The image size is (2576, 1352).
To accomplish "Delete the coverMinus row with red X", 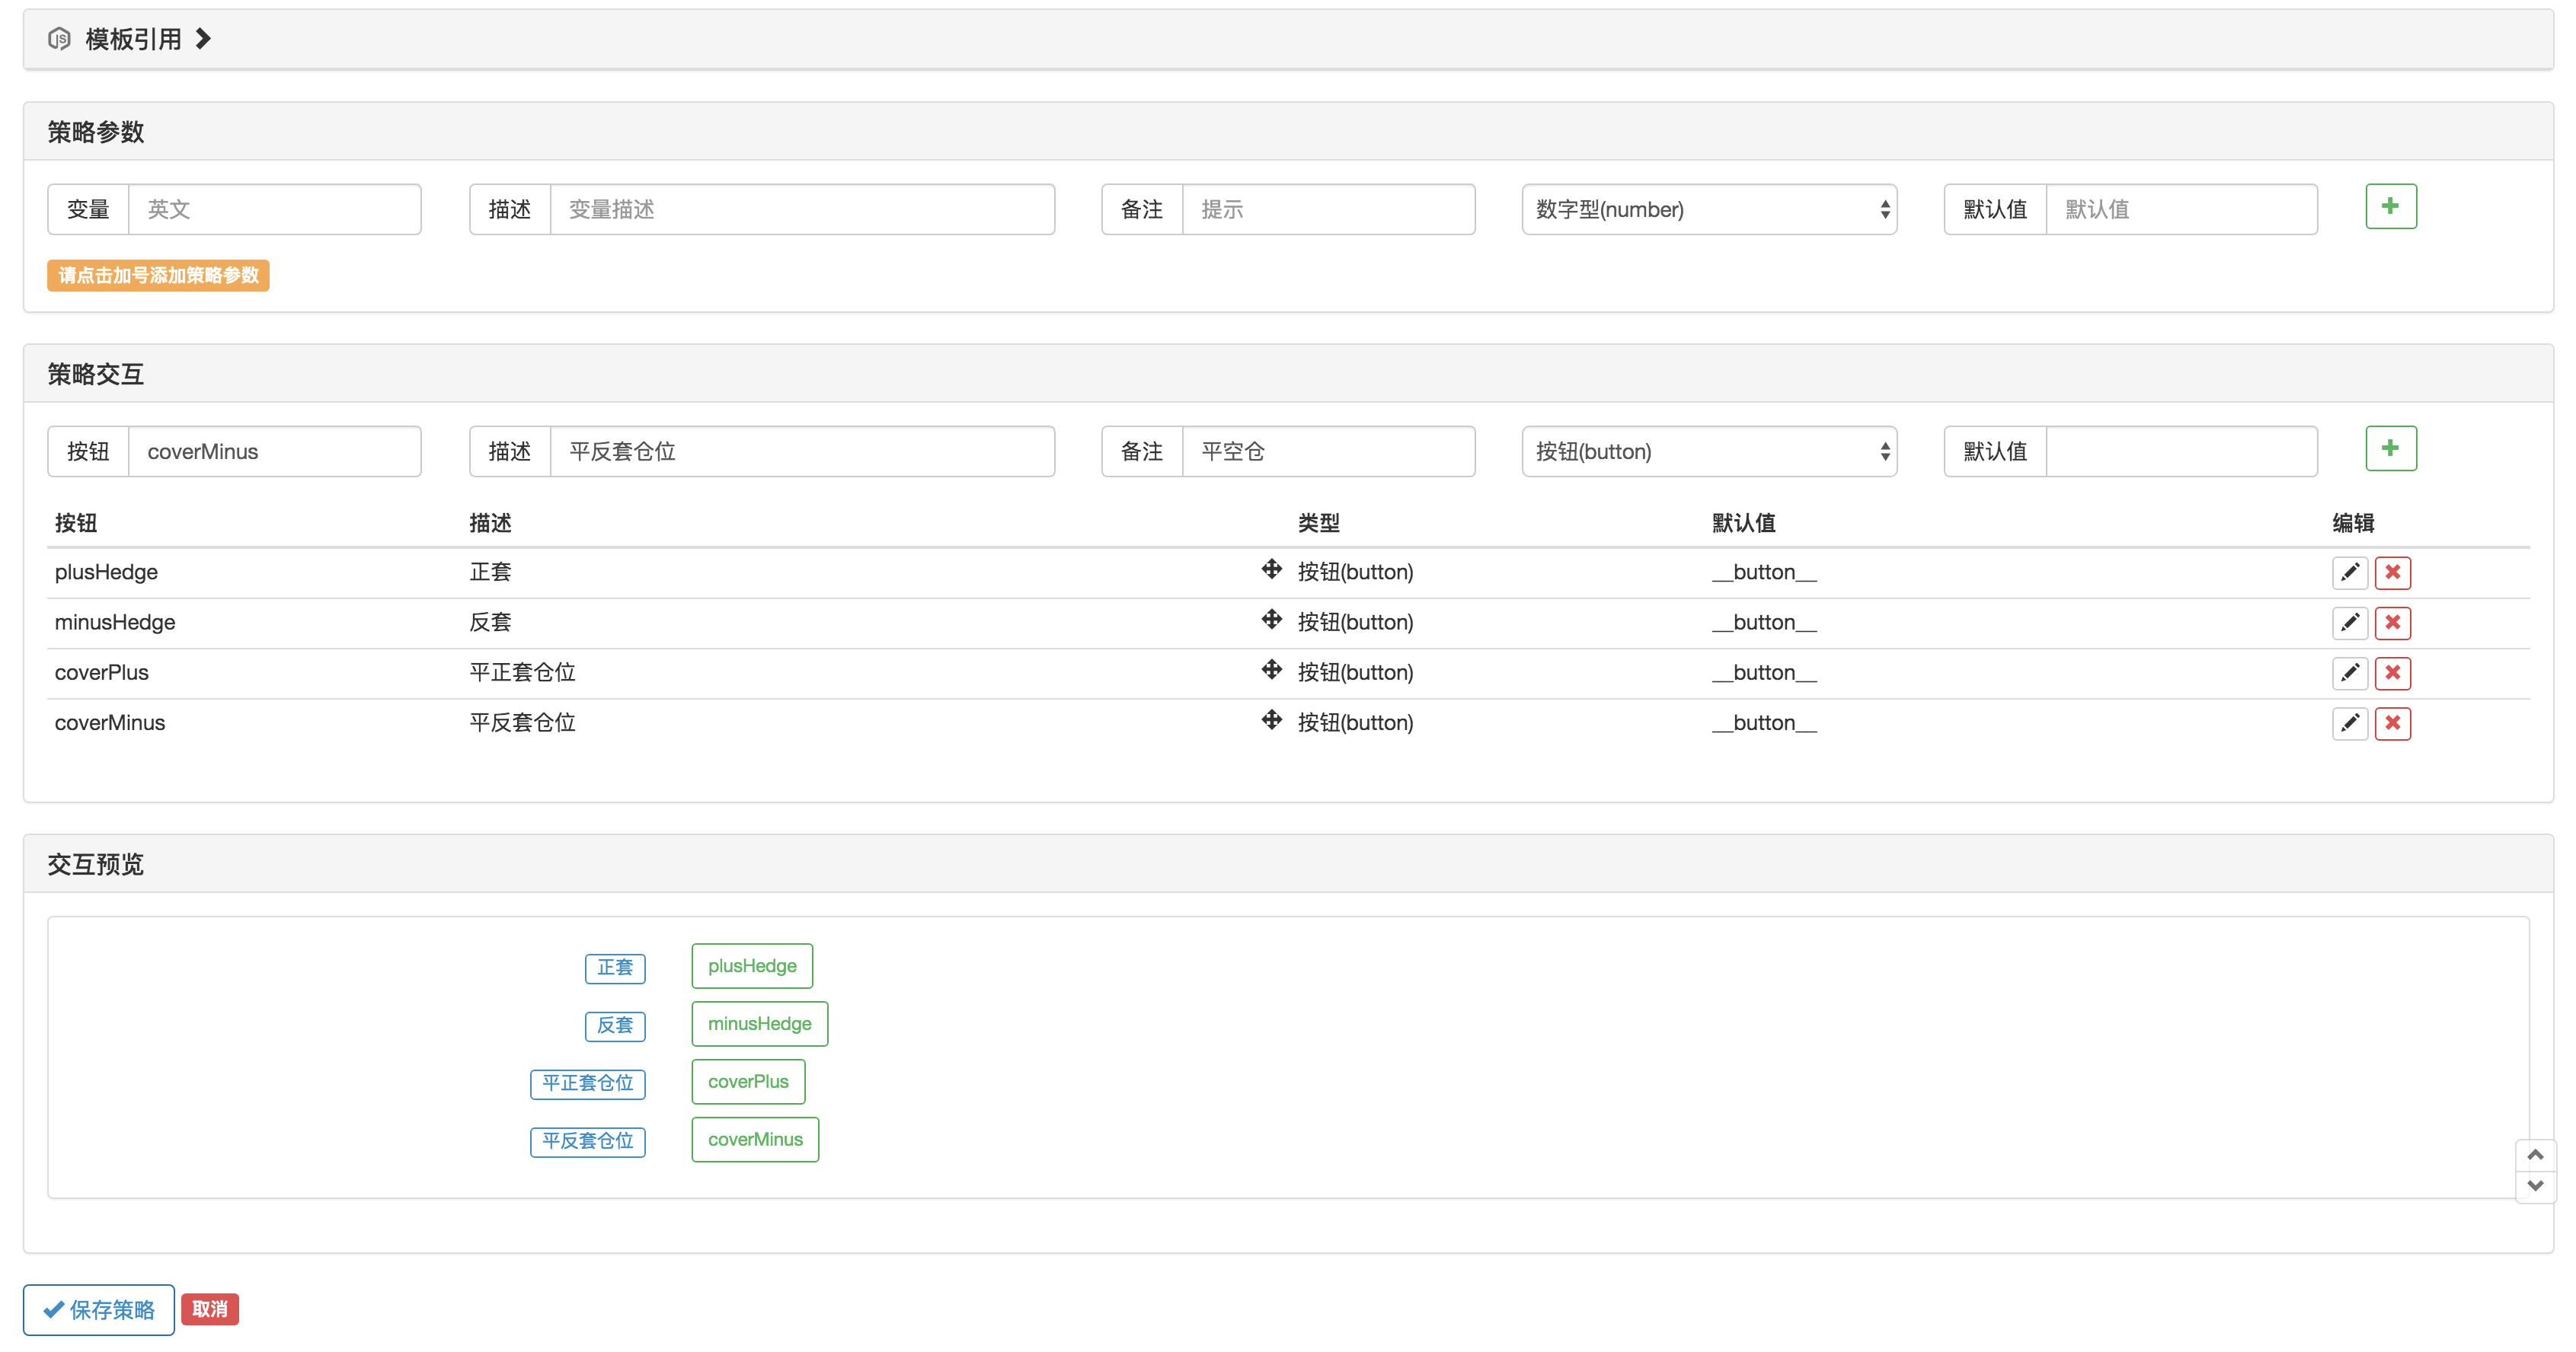I will tap(2392, 722).
